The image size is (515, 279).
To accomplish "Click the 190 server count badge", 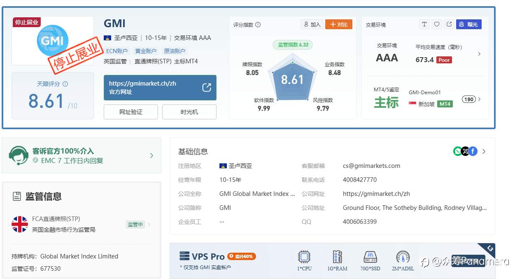I will [469, 99].
